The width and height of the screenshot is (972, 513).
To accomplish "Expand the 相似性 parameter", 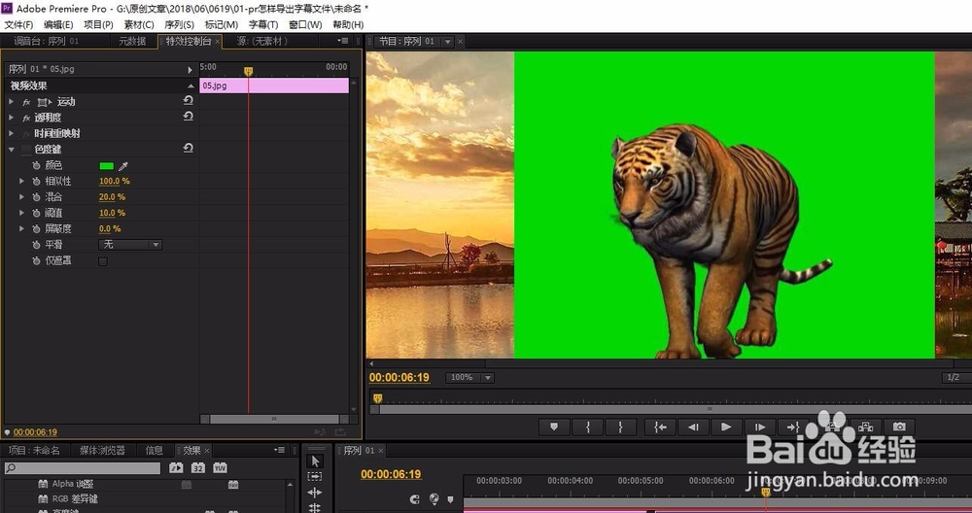I will coord(21,181).
